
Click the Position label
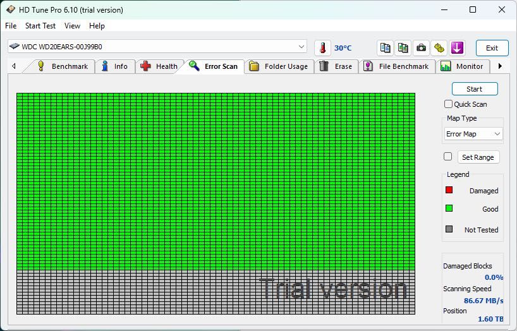click(x=454, y=311)
